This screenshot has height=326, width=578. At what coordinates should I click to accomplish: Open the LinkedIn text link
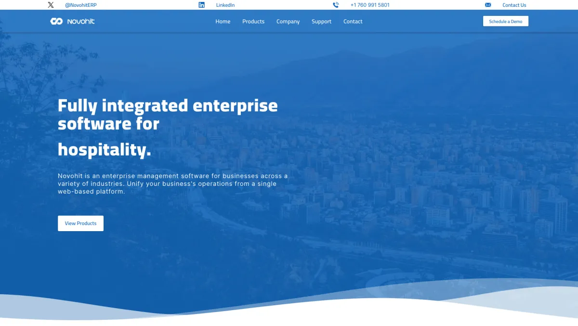tap(225, 5)
